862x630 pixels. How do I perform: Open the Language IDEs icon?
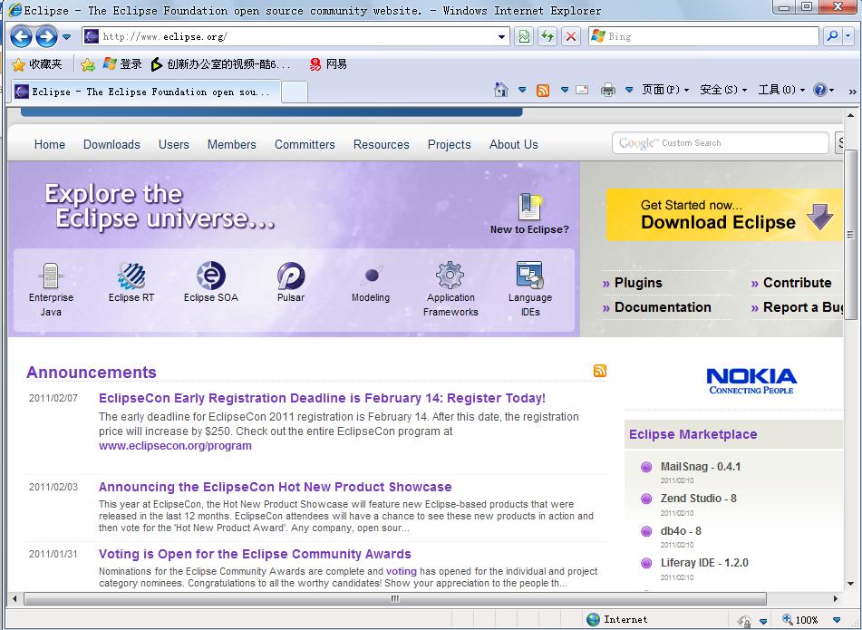coord(530,275)
